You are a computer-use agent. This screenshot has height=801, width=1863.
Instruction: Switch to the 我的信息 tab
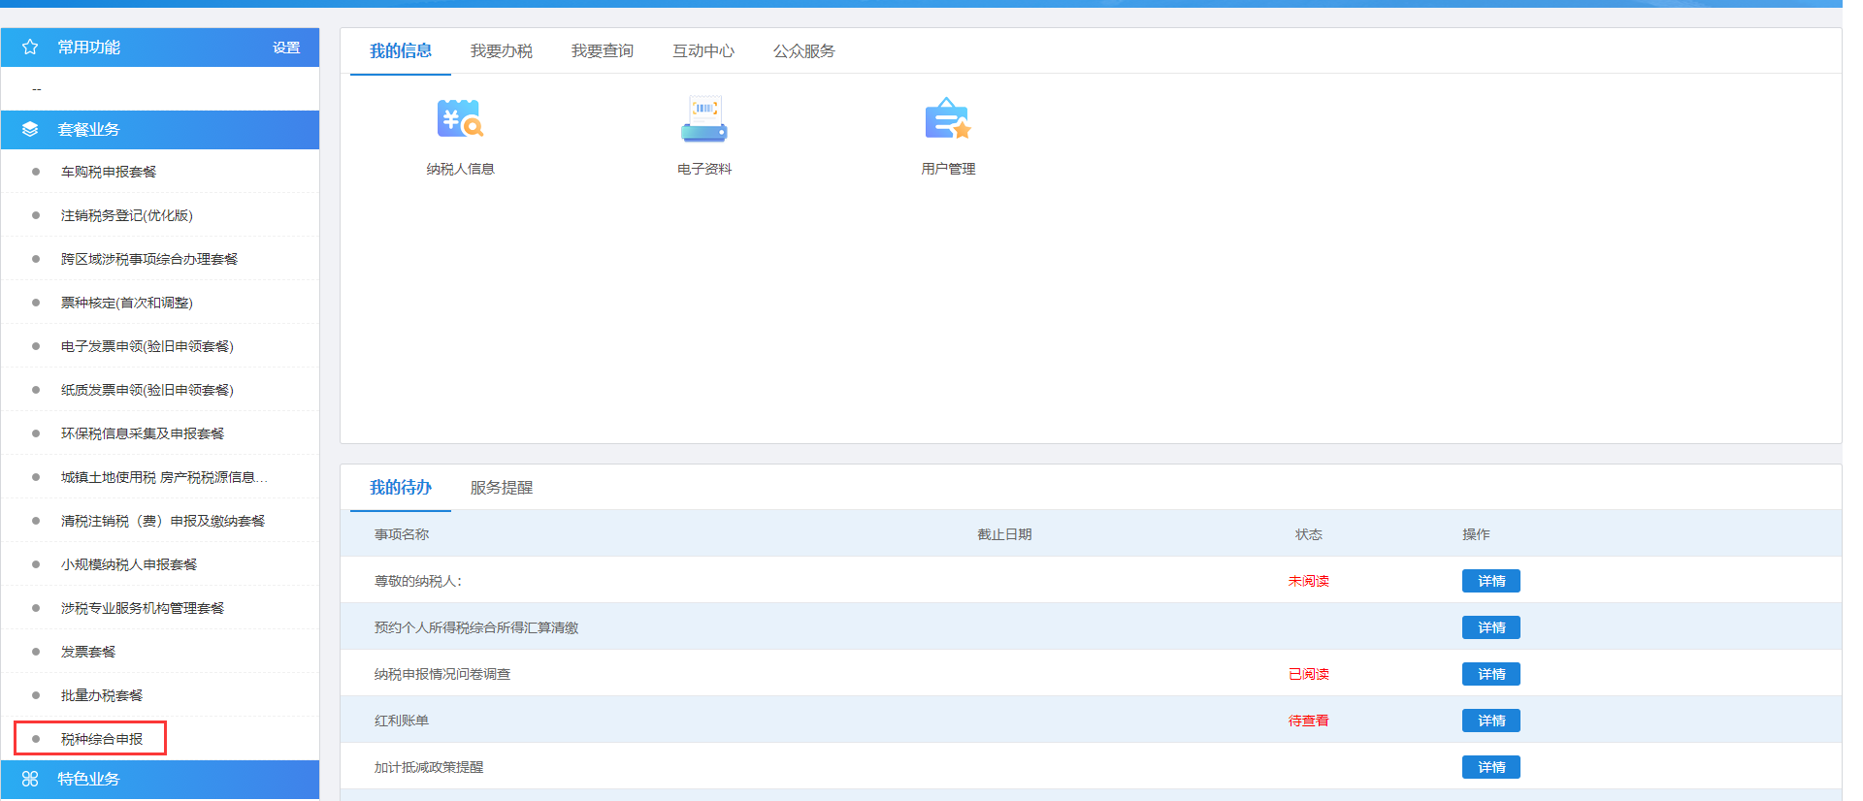[x=401, y=50]
